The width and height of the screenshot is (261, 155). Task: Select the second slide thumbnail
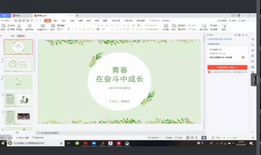(18, 64)
